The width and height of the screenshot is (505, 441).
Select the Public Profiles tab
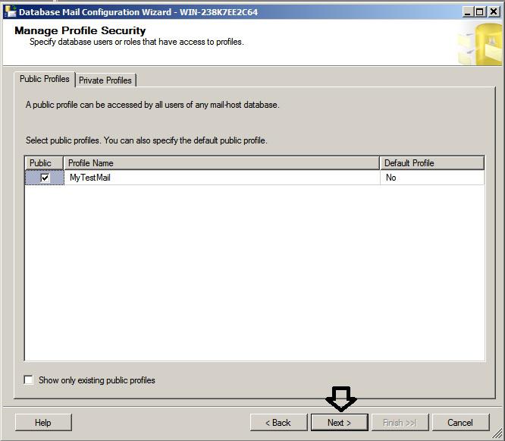pos(45,79)
